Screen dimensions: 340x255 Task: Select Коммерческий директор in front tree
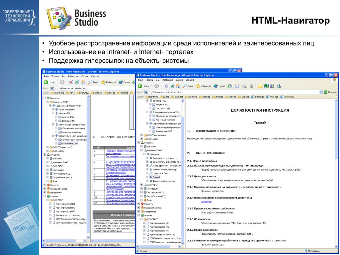coord(165,169)
